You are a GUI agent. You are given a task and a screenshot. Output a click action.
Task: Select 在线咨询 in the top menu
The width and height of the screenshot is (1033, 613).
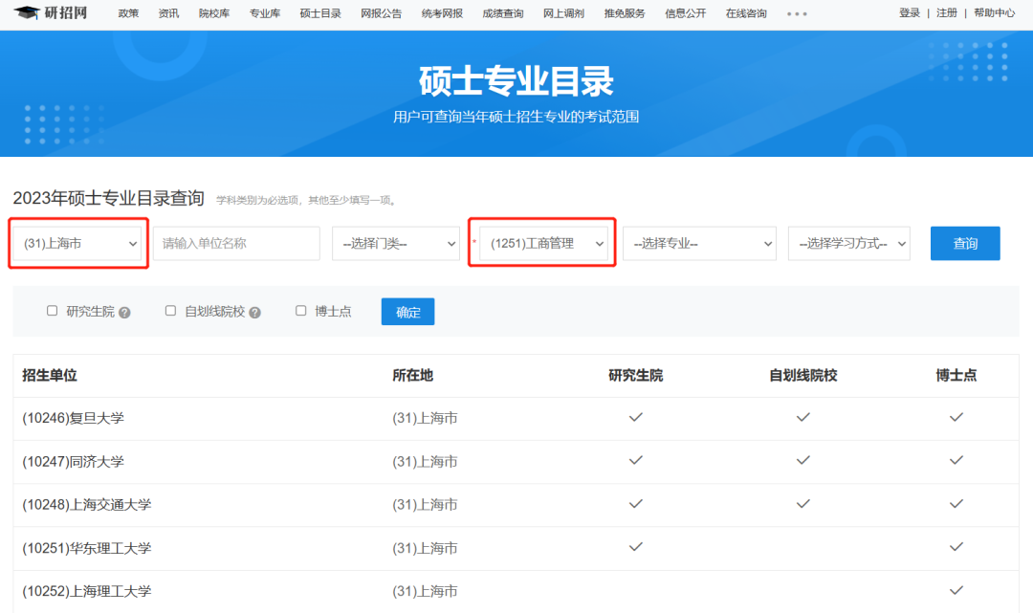746,13
